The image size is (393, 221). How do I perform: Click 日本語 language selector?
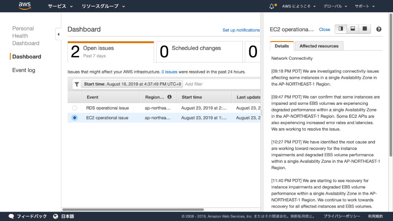[x=68, y=216]
